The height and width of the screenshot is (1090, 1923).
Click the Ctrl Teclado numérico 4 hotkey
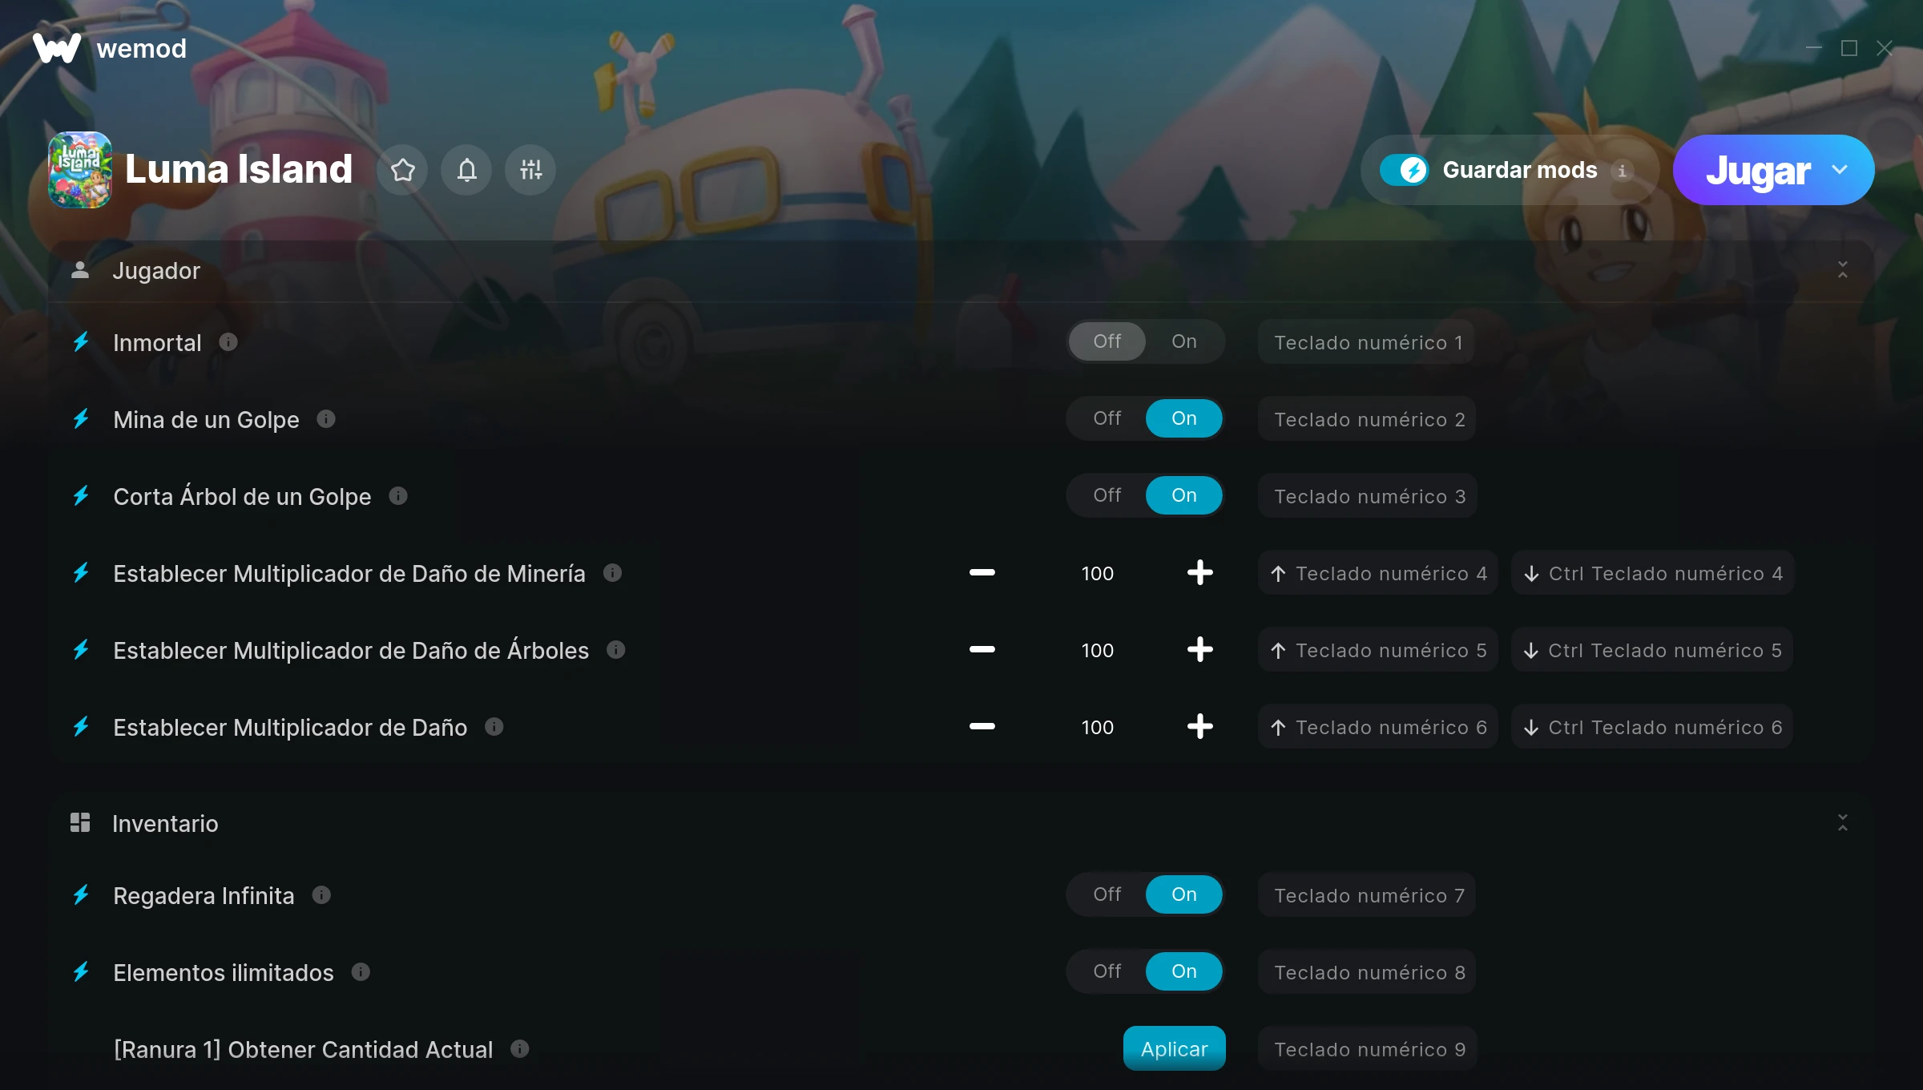click(x=1653, y=573)
